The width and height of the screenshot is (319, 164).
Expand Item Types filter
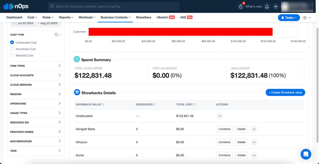click(36, 66)
